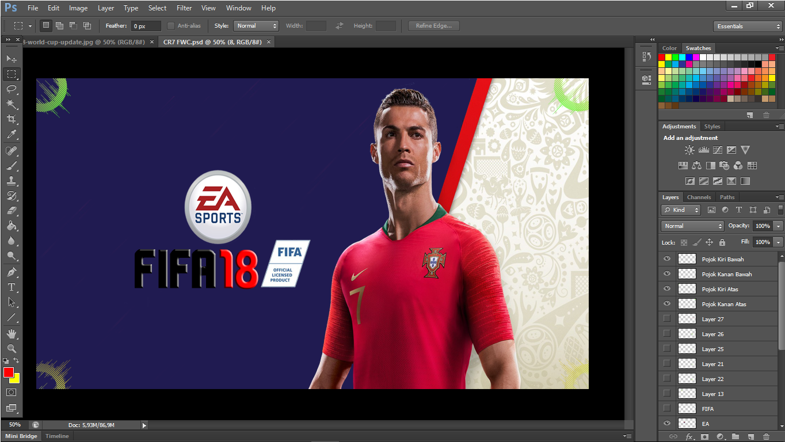The image size is (785, 442).
Task: Hide the Pojok Kiri Atas layer
Action: (667, 289)
